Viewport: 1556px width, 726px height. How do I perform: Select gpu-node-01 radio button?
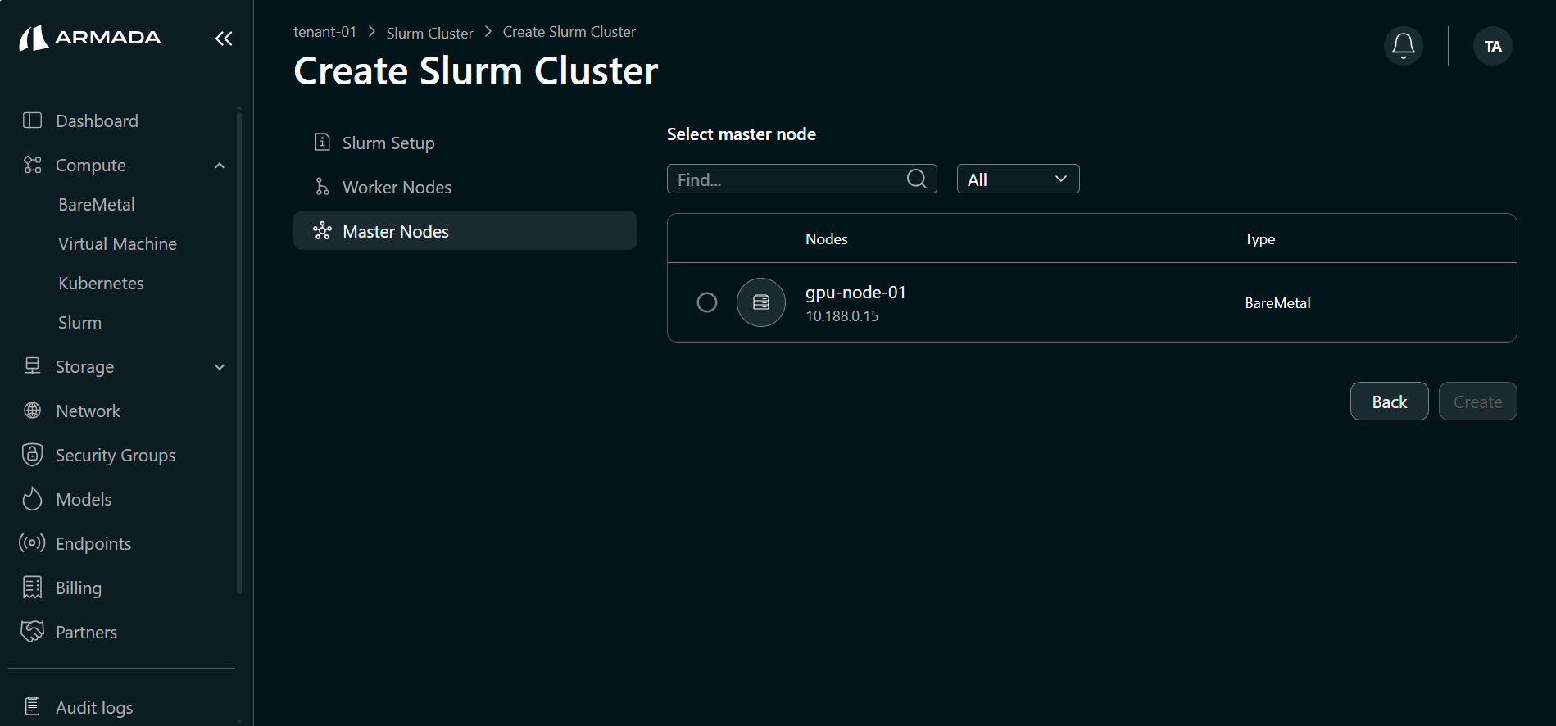707,302
